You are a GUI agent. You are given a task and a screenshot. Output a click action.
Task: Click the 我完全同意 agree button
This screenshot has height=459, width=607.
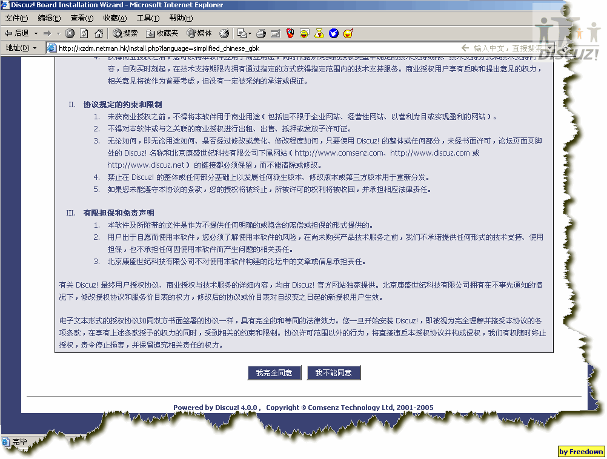[274, 372]
